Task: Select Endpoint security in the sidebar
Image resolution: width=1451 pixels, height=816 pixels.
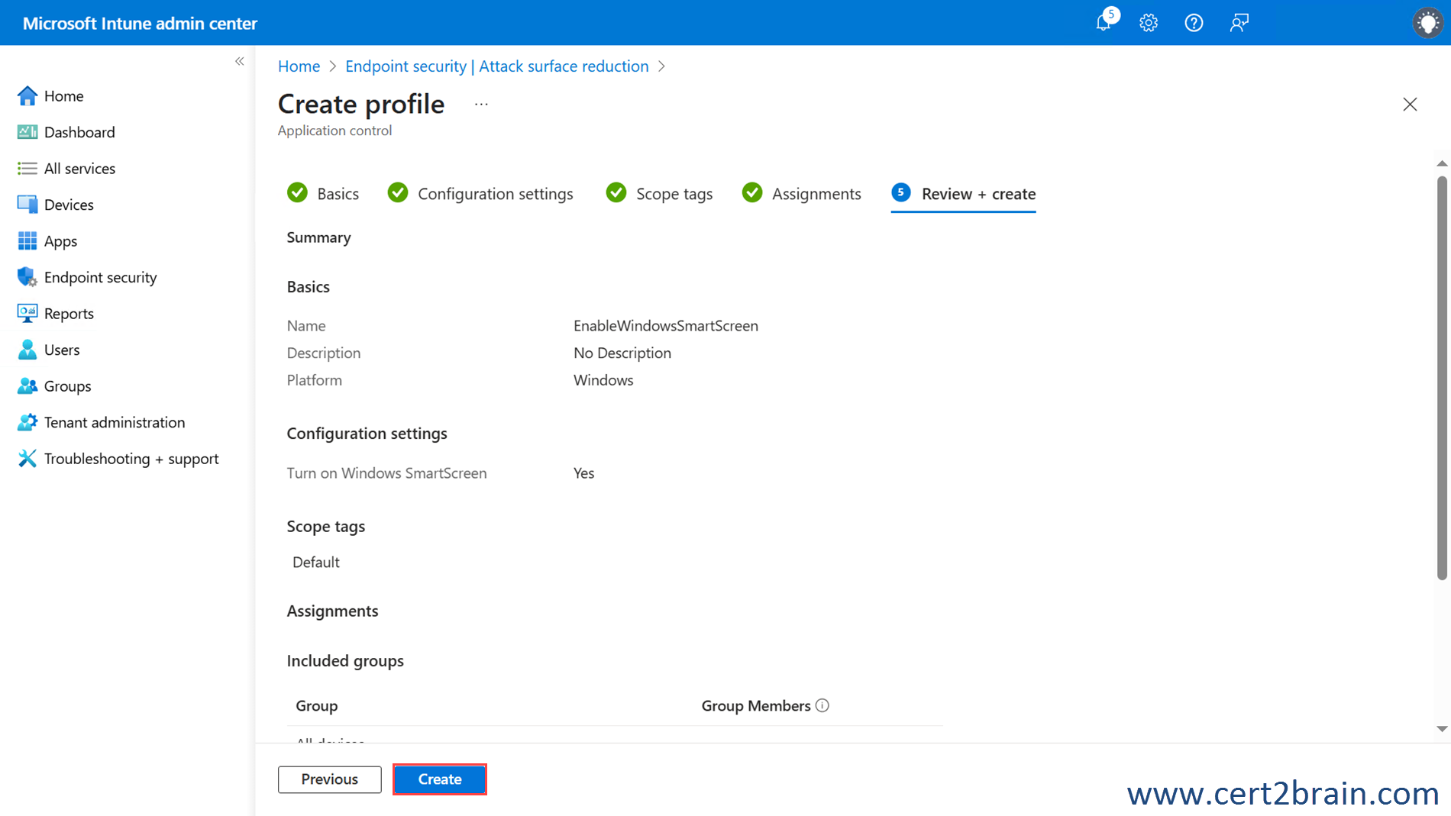Action: pyautogui.click(x=100, y=277)
